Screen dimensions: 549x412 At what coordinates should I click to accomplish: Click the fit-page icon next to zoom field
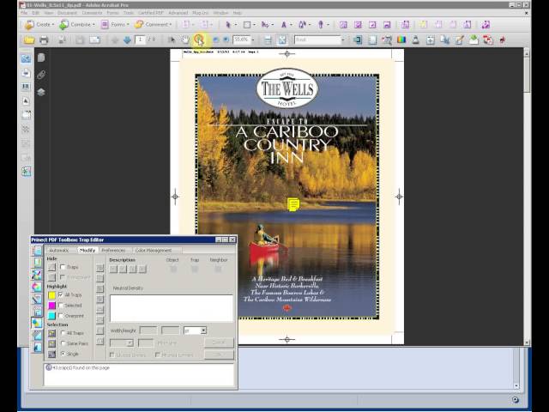(x=282, y=39)
